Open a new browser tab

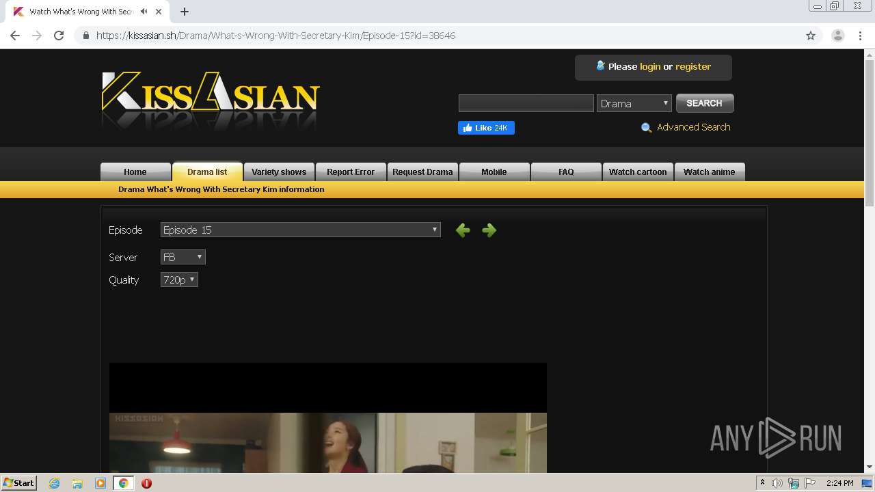184,12
